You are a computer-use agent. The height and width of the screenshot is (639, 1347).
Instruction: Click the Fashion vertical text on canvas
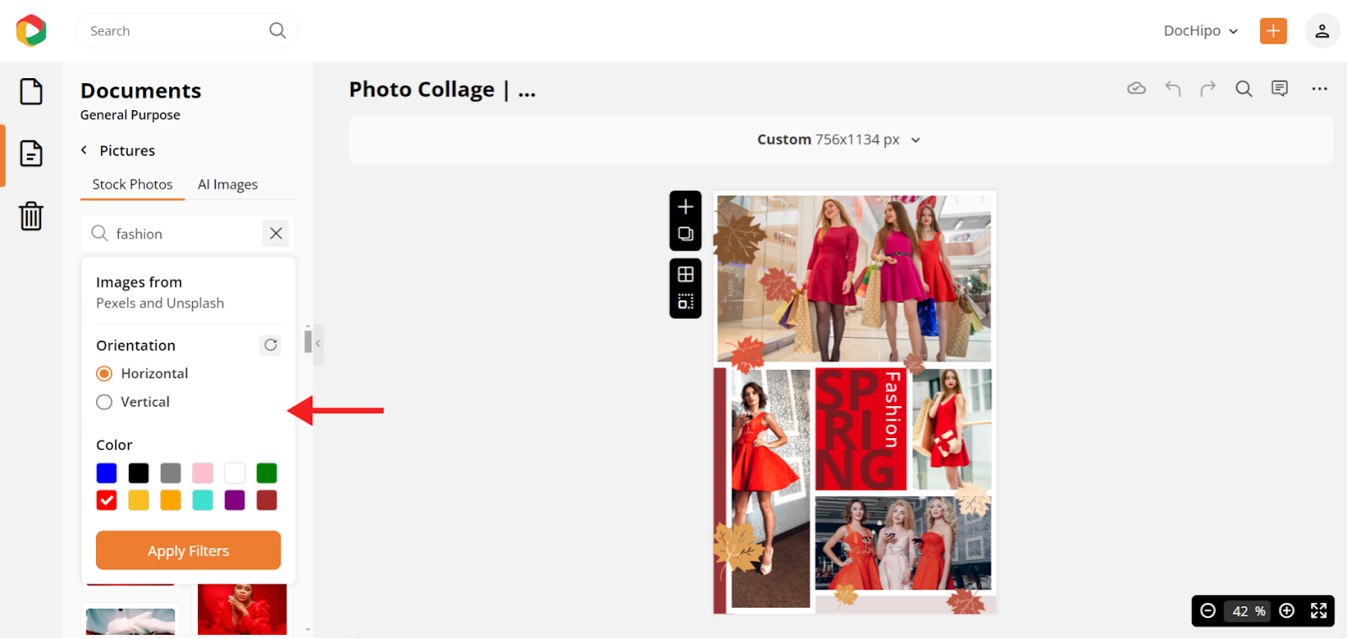[x=892, y=409]
